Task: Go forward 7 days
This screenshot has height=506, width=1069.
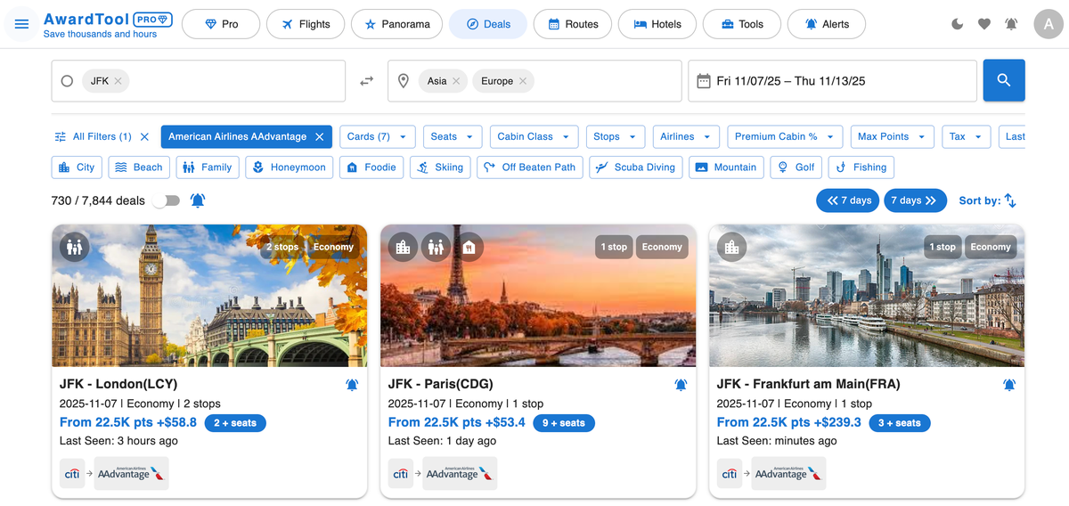Action: 914,200
